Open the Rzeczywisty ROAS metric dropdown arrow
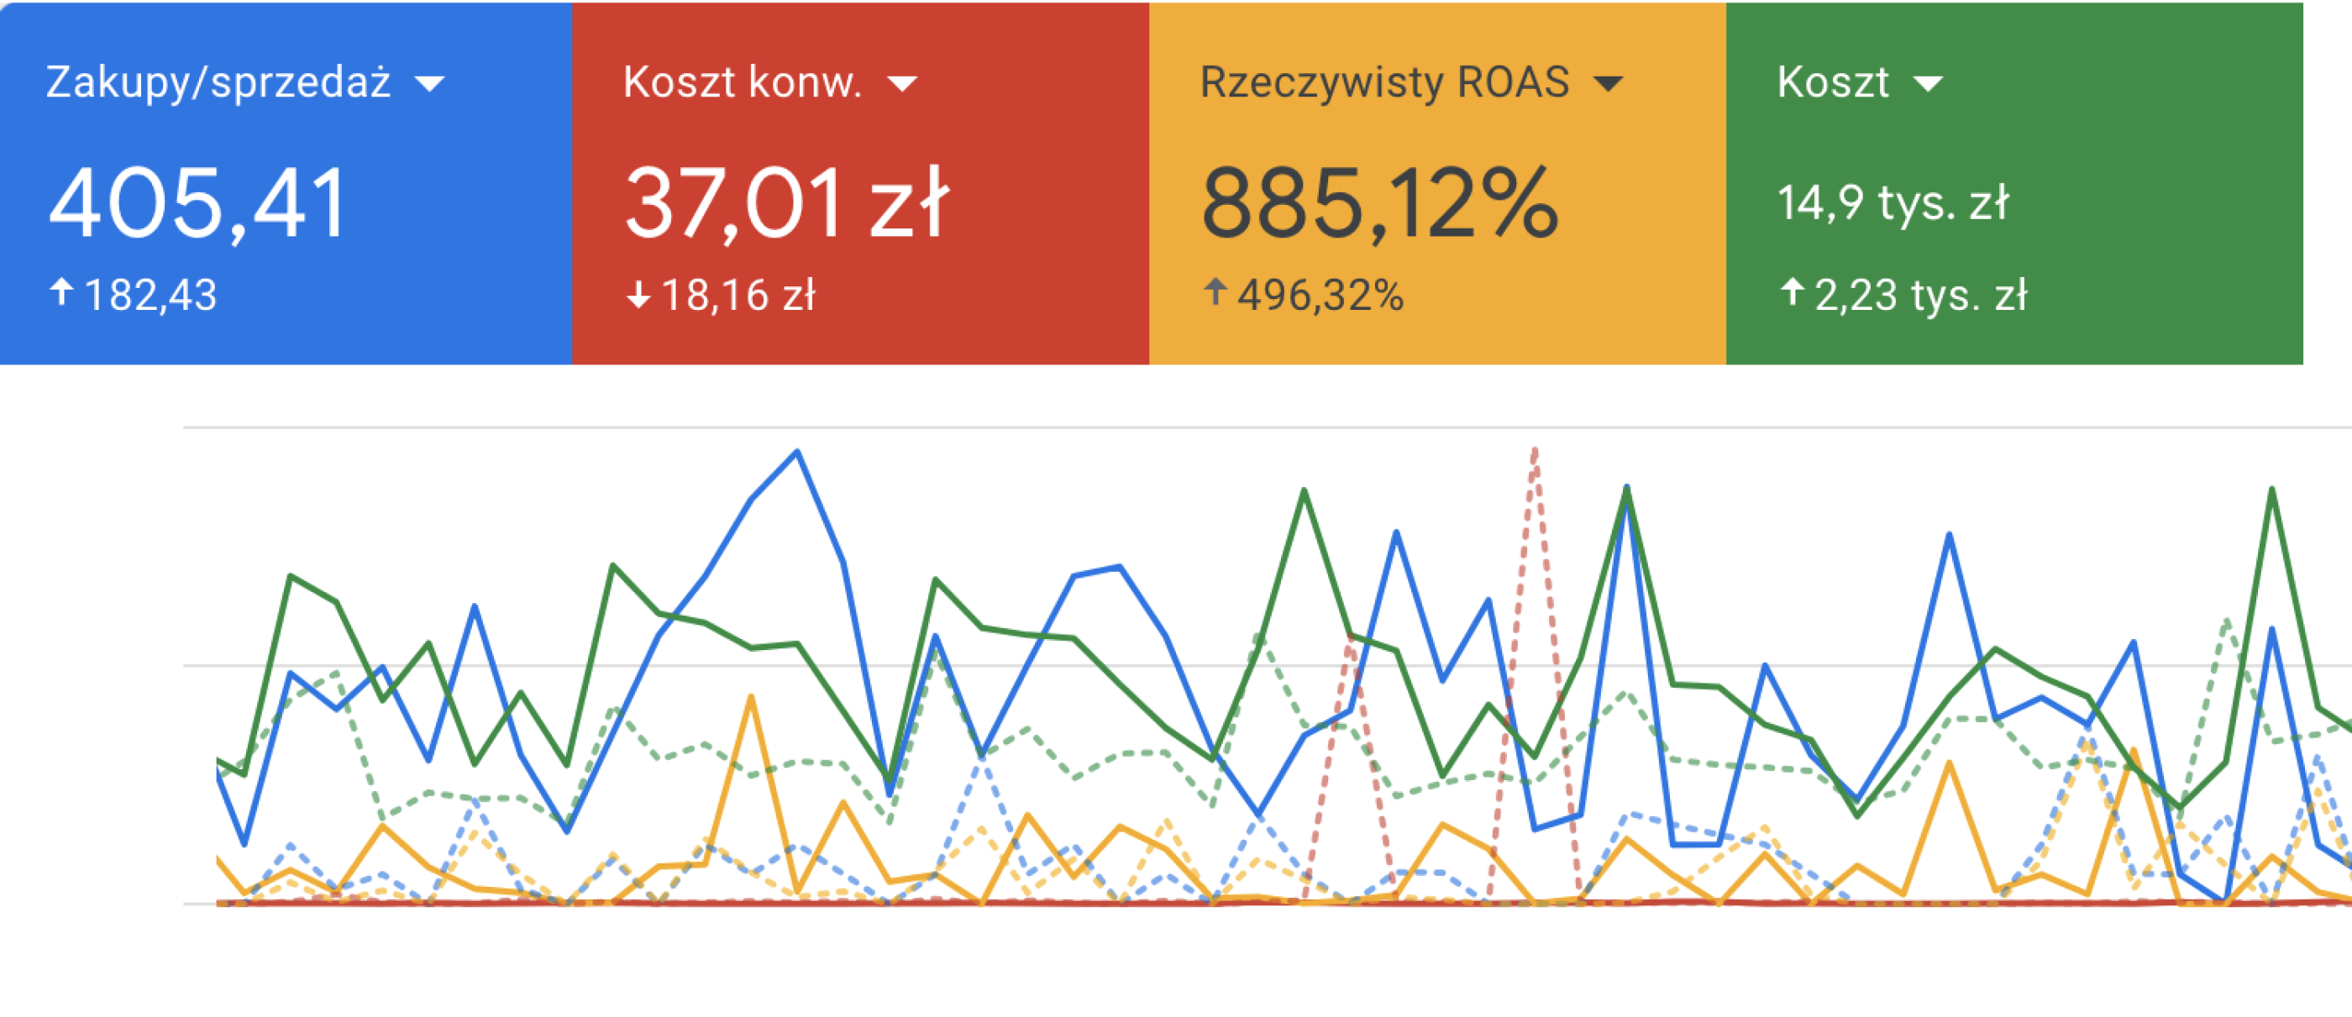The width and height of the screenshot is (2352, 1017). 1608,85
